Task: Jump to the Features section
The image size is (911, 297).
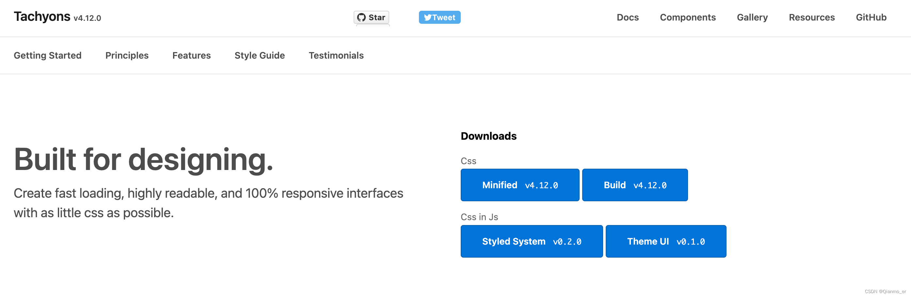Action: tap(191, 55)
